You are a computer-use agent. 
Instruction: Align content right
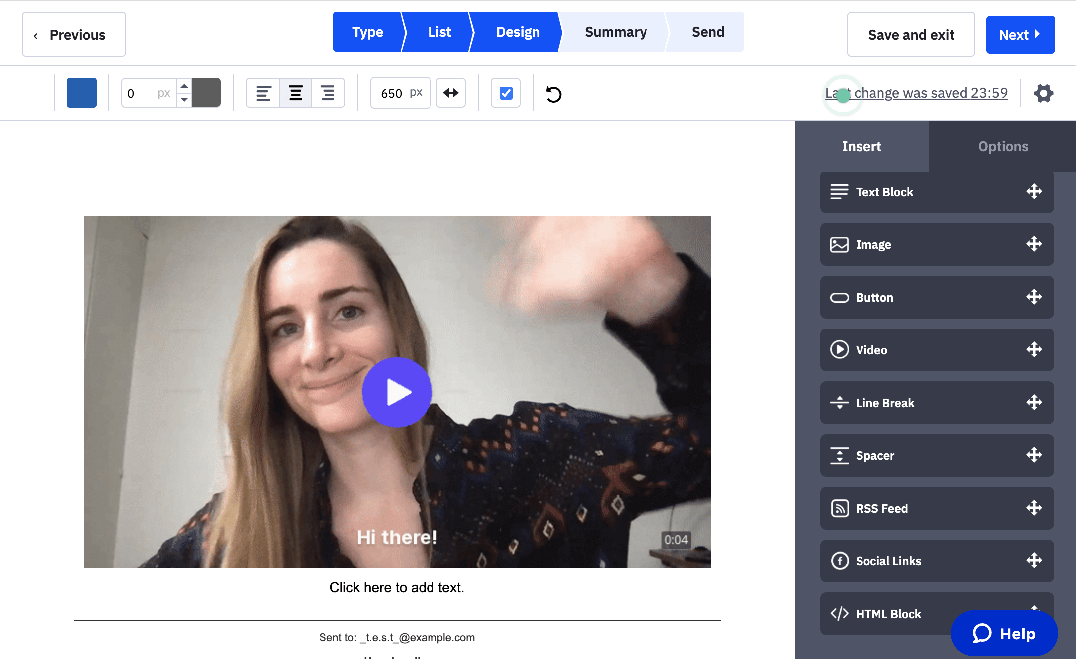click(327, 93)
